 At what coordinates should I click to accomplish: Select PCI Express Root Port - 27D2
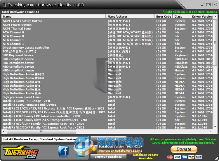point(107,127)
